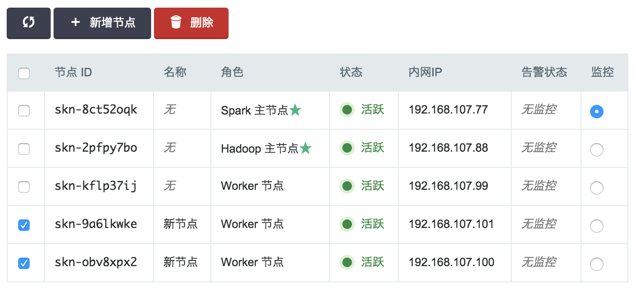Click green status dot for skn-kflp37ij
Screen dimensions: 636x290
pyautogui.click(x=348, y=186)
